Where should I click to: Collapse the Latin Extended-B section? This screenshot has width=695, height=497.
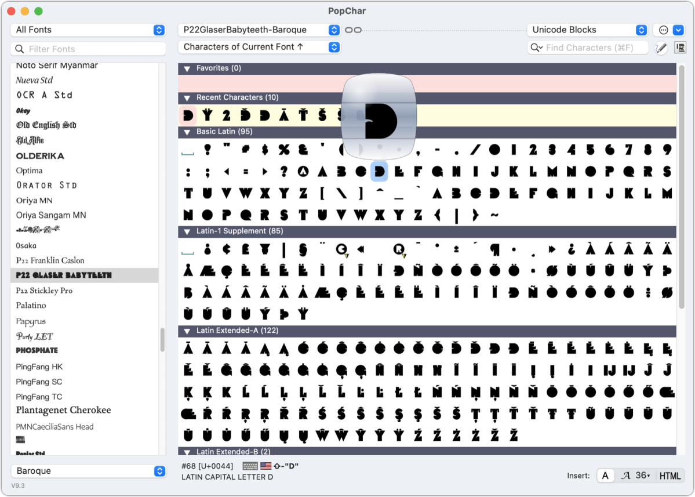(187, 452)
